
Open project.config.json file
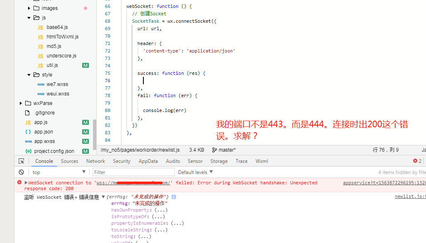[x=54, y=151]
